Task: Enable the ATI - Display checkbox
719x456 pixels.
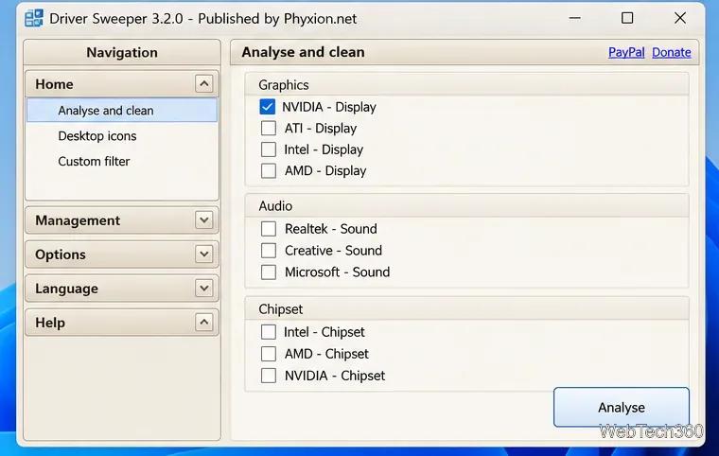Action: pos(269,128)
